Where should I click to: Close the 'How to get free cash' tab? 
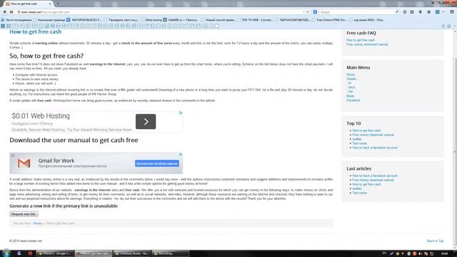point(50,4)
